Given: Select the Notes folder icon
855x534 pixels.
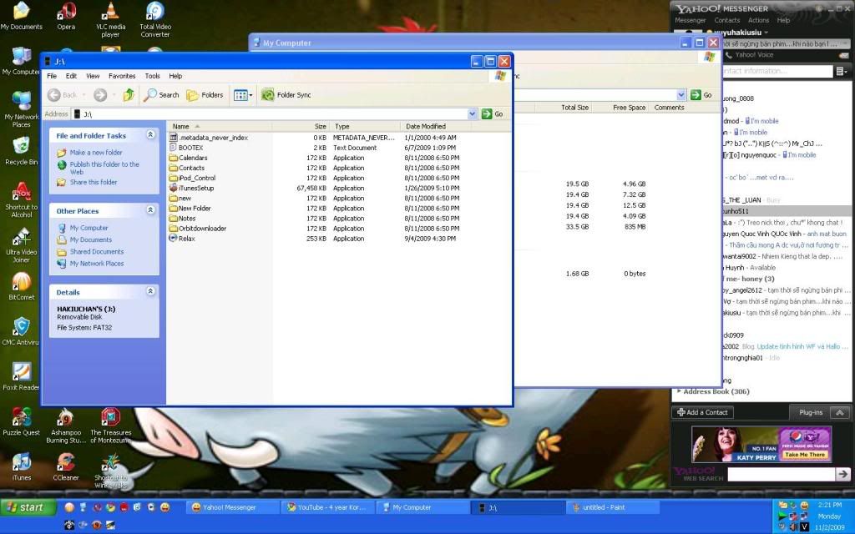Looking at the screenshot, I should point(174,219).
